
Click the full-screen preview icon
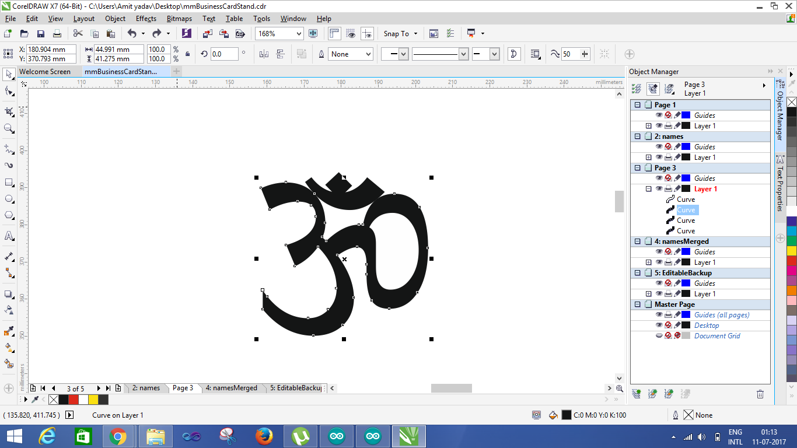pyautogui.click(x=313, y=34)
